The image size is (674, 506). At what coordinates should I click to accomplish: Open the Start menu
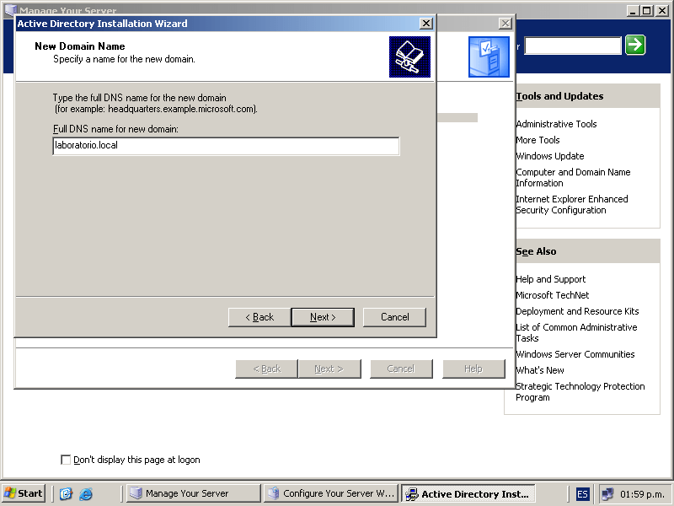click(x=24, y=494)
